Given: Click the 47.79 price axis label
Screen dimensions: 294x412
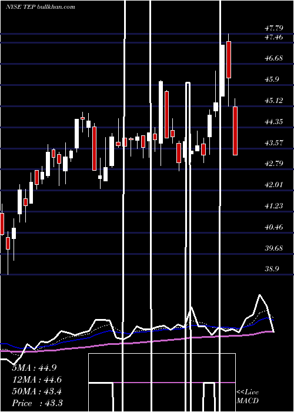Looking at the screenshot, I should (x=274, y=28).
